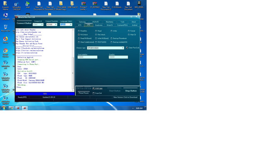Viewport: 266px width, 160px height.
Task: Switch to second Miracle Box taskbar item
Action: click(x=25, y=108)
